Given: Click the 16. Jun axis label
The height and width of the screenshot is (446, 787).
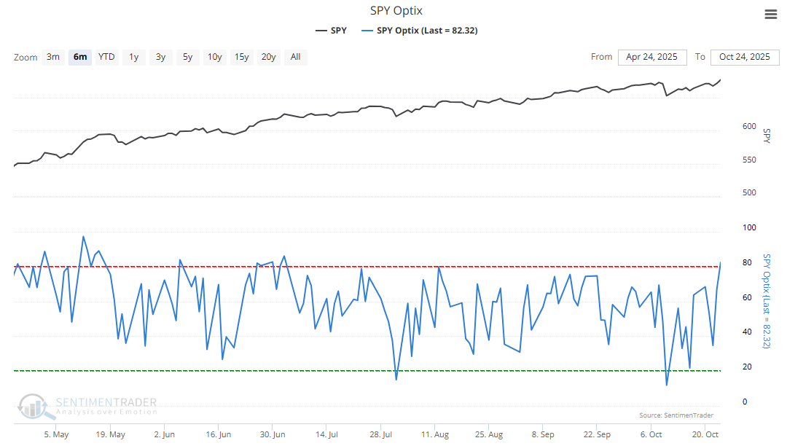Looking at the screenshot, I should point(219,434).
